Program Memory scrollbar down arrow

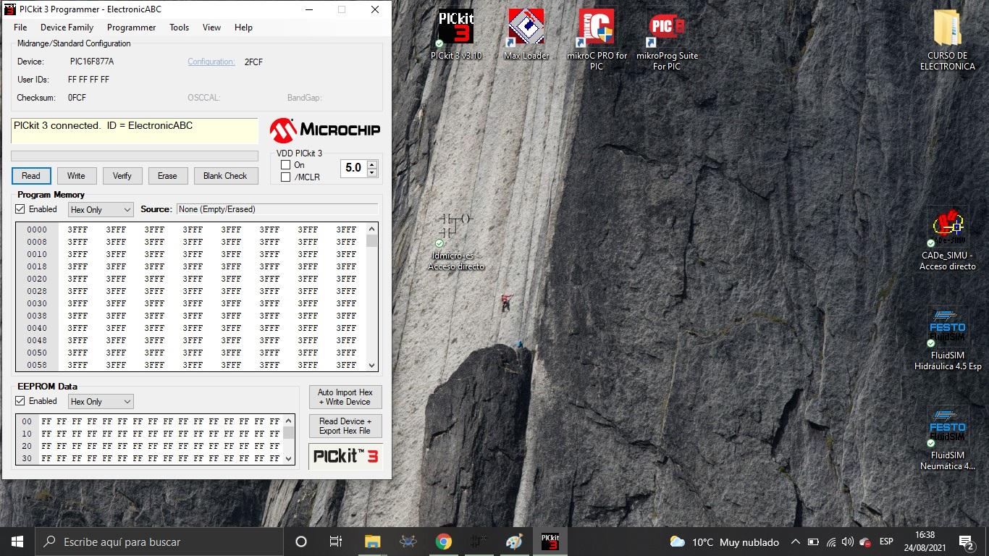point(372,366)
